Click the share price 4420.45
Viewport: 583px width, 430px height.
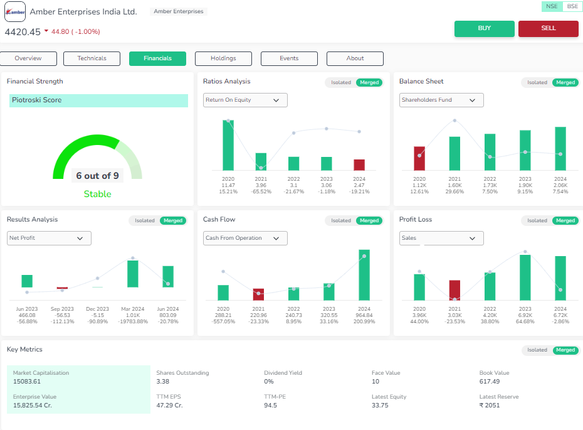point(23,32)
